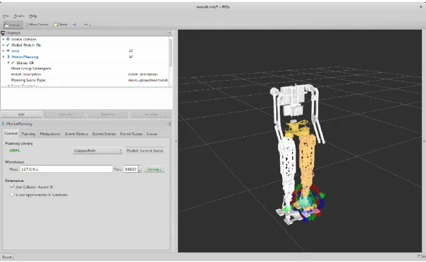Click the Port spinbox stepper arrows
426x262 pixels.
click(x=140, y=169)
